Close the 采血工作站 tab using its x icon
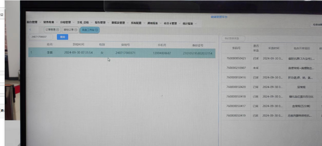 [x=97, y=30]
